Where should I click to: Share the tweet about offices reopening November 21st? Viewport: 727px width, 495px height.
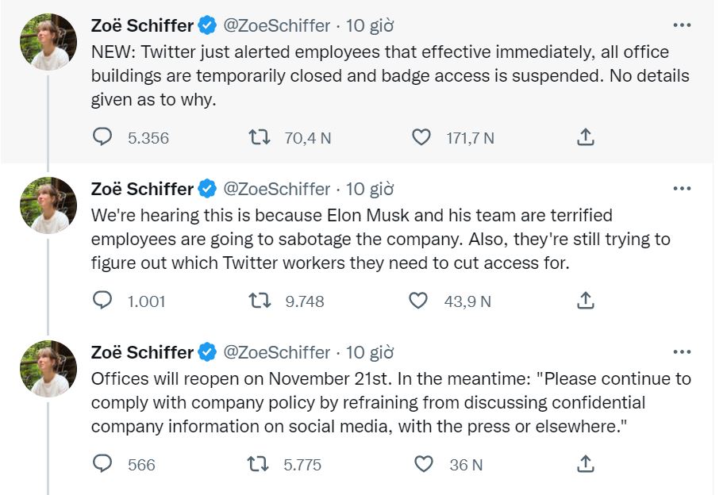point(585,465)
